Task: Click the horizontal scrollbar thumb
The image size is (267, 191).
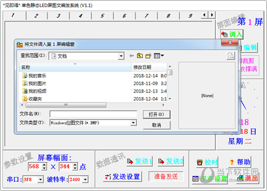Action: [x=66, y=105]
